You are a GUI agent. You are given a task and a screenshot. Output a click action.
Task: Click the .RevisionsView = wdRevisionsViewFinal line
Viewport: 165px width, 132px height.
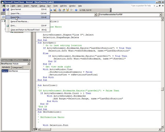coord(73,75)
